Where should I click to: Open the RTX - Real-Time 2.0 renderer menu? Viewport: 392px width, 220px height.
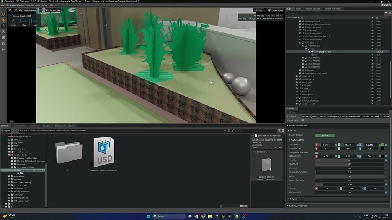click(27, 10)
